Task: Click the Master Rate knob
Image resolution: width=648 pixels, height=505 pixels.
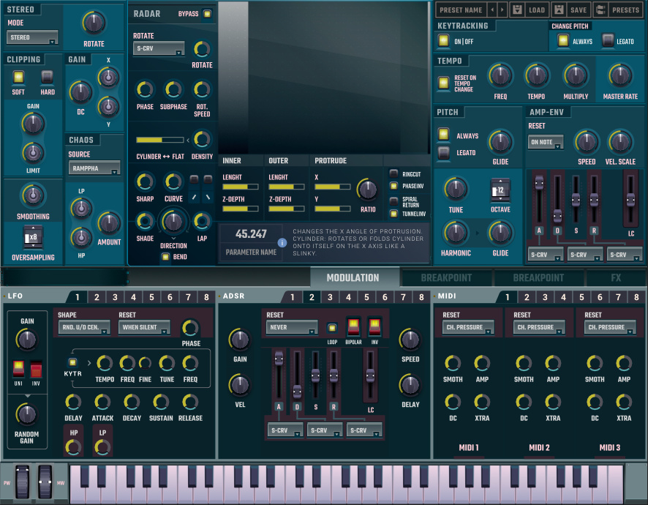Action: point(620,75)
